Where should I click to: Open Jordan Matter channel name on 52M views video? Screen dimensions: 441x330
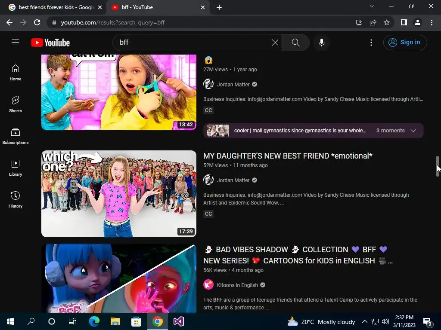tap(233, 180)
